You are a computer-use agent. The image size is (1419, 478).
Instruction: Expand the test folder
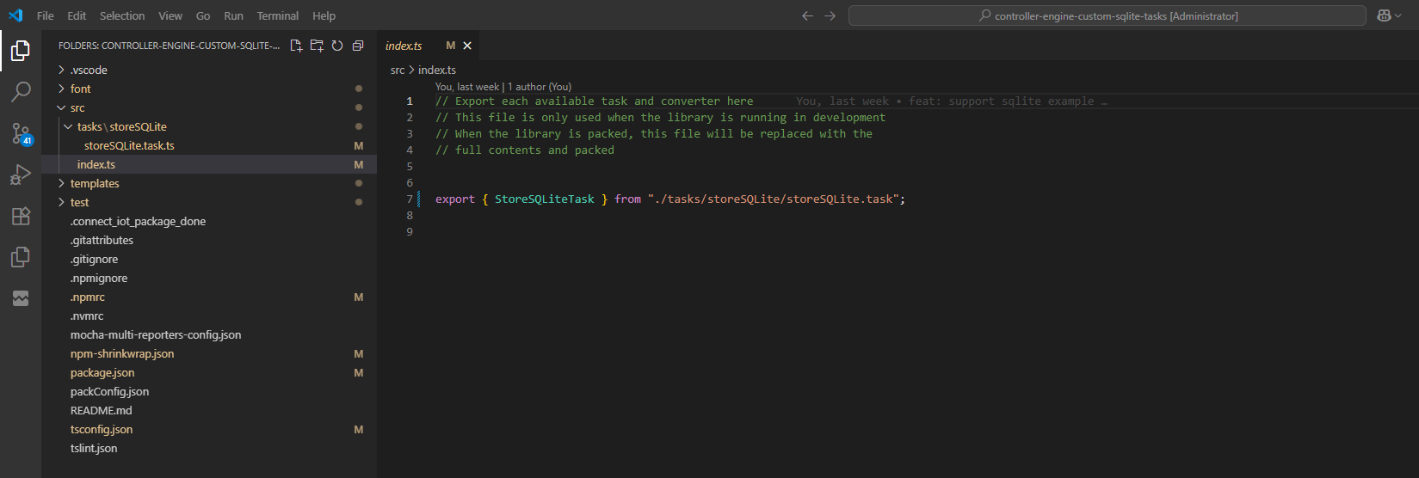coord(209,202)
